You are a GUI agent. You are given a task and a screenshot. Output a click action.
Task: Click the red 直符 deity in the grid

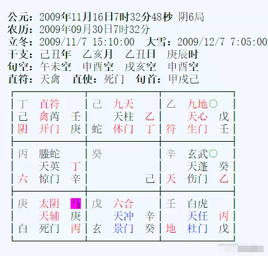[49, 104]
